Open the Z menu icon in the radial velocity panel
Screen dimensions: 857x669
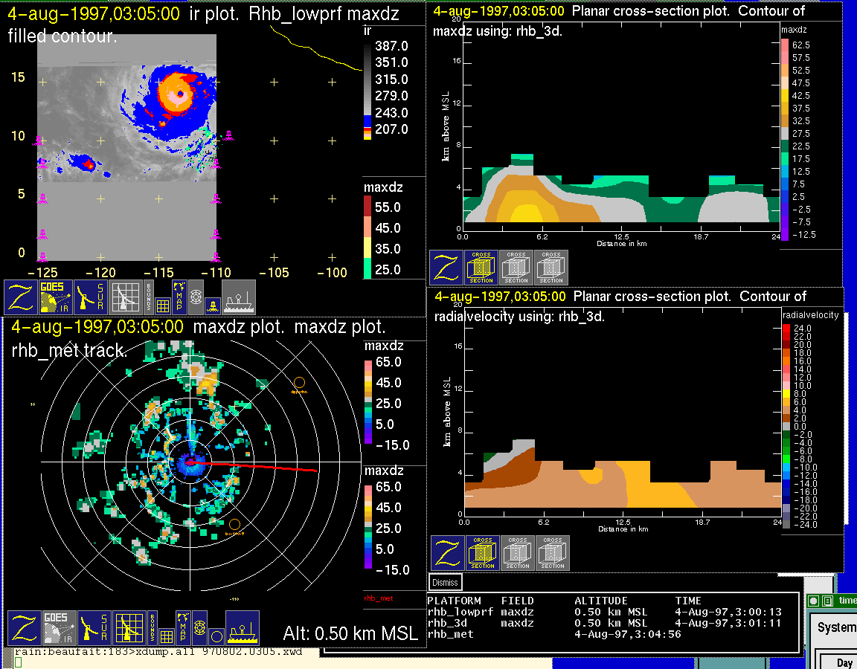(447, 553)
